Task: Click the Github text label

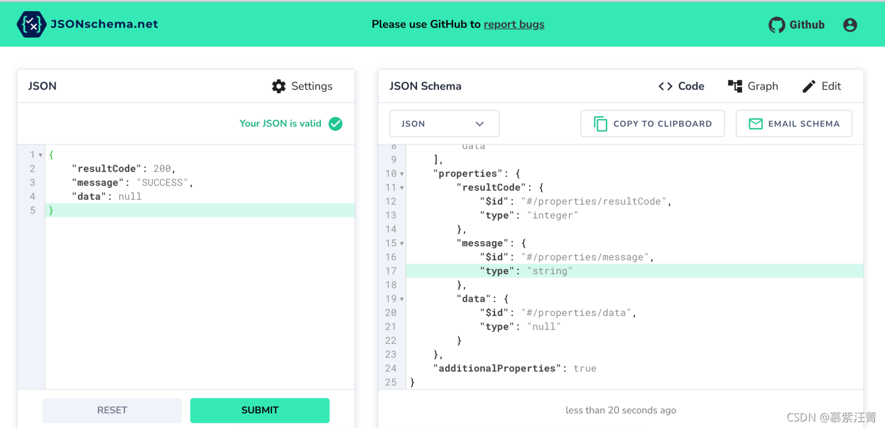Action: (x=807, y=25)
